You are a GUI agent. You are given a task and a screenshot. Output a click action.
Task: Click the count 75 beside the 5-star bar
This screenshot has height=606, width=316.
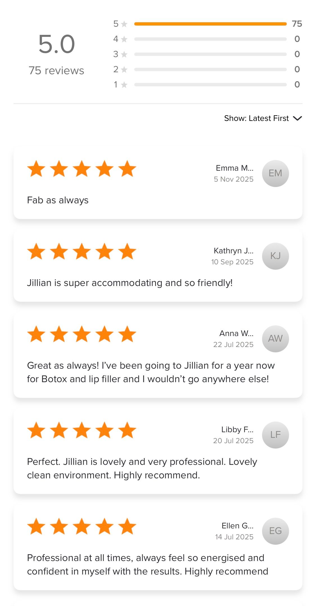[297, 24]
